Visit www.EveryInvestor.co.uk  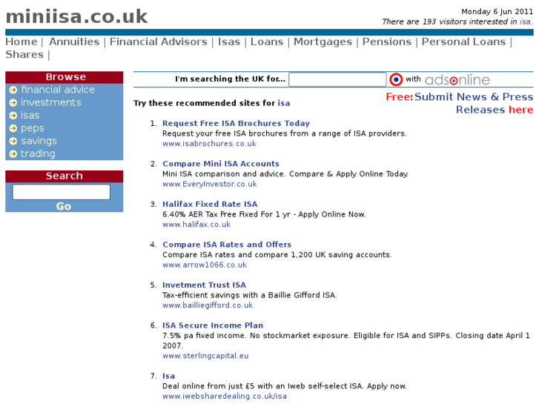pos(210,184)
